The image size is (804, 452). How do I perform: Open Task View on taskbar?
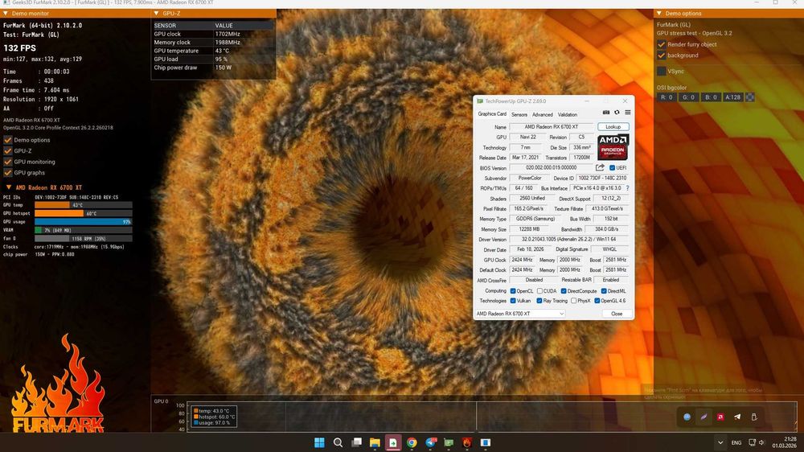point(356,442)
